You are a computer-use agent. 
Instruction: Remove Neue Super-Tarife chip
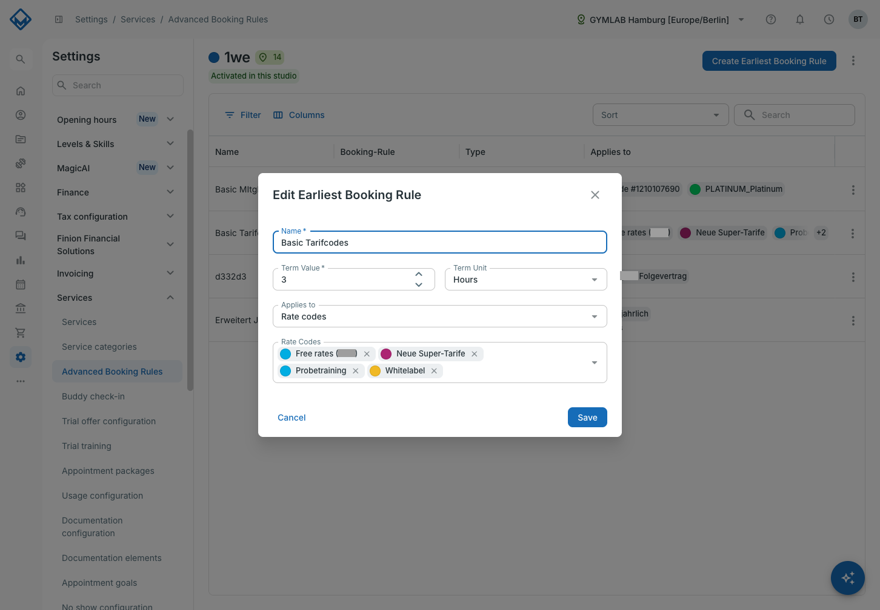[475, 354]
